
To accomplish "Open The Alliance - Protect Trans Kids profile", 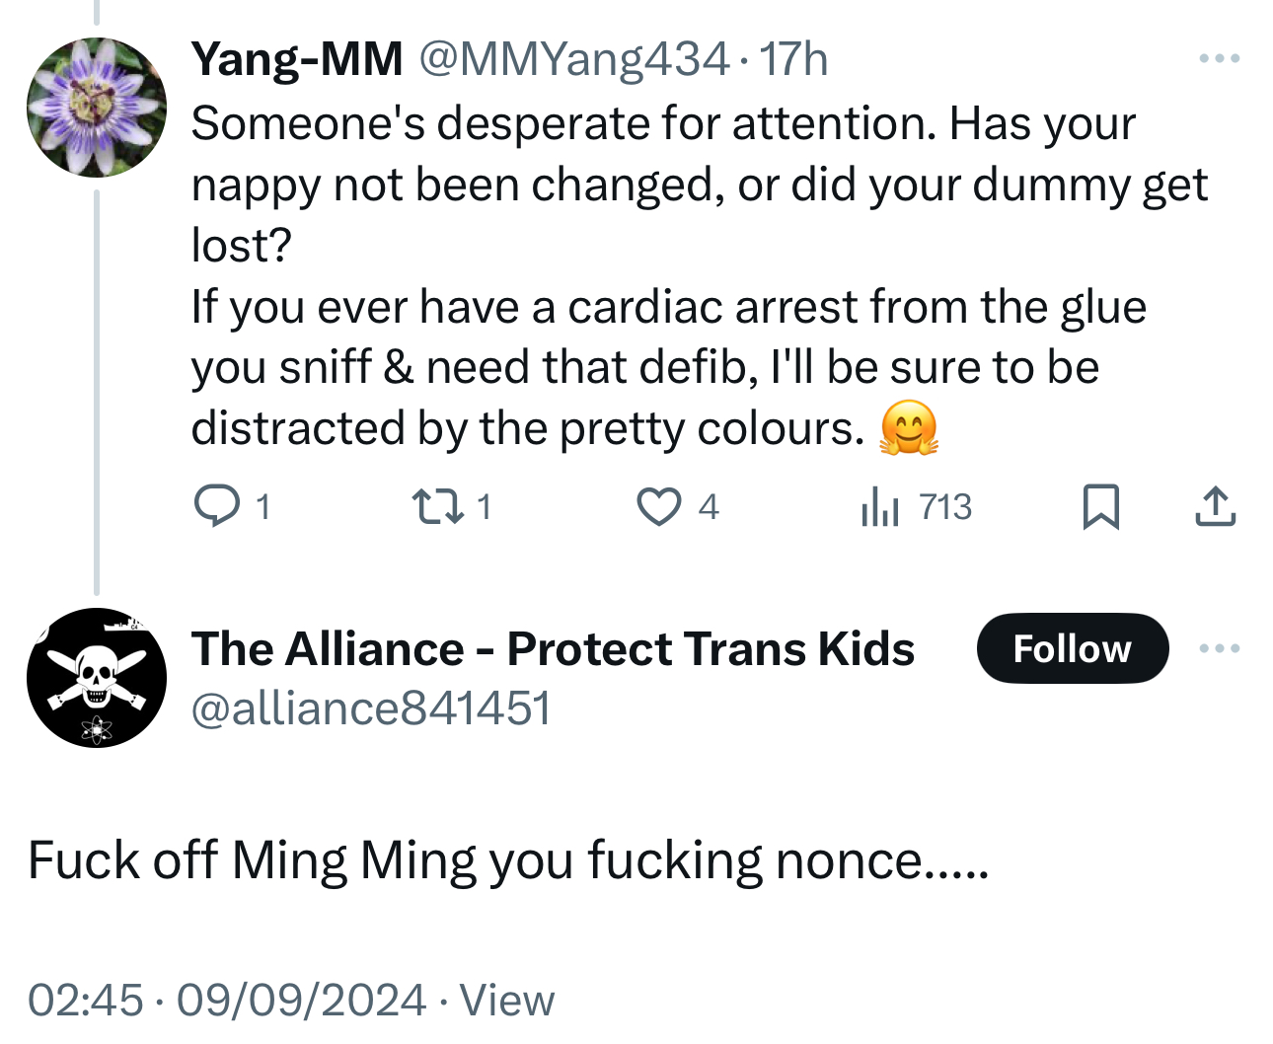I will click(x=553, y=648).
